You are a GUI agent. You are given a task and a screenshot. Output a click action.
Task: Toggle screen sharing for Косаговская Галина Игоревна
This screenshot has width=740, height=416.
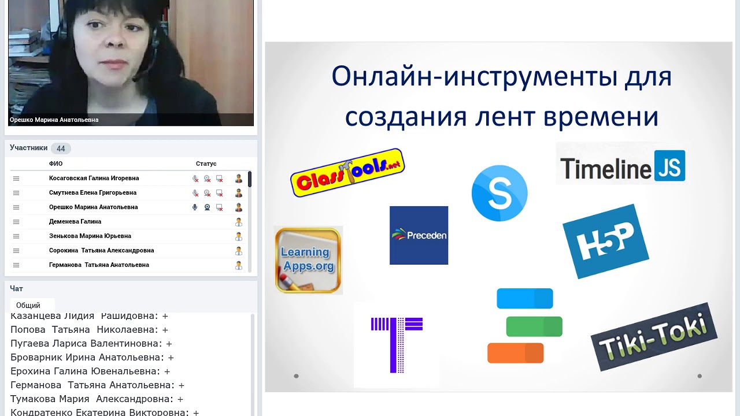[x=219, y=179]
